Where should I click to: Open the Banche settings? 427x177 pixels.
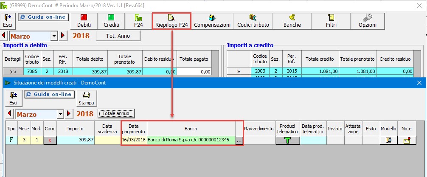pos(292,20)
